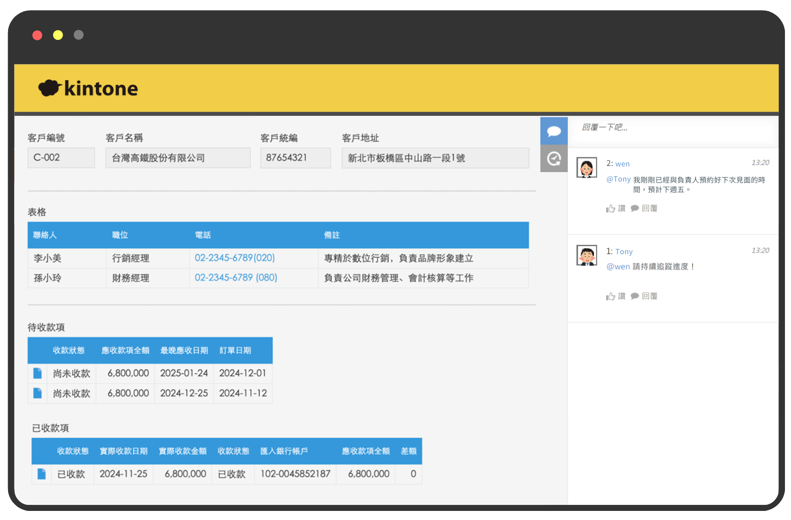Click the @wen mention in Tony's comment
The image size is (791, 520).
click(618, 267)
